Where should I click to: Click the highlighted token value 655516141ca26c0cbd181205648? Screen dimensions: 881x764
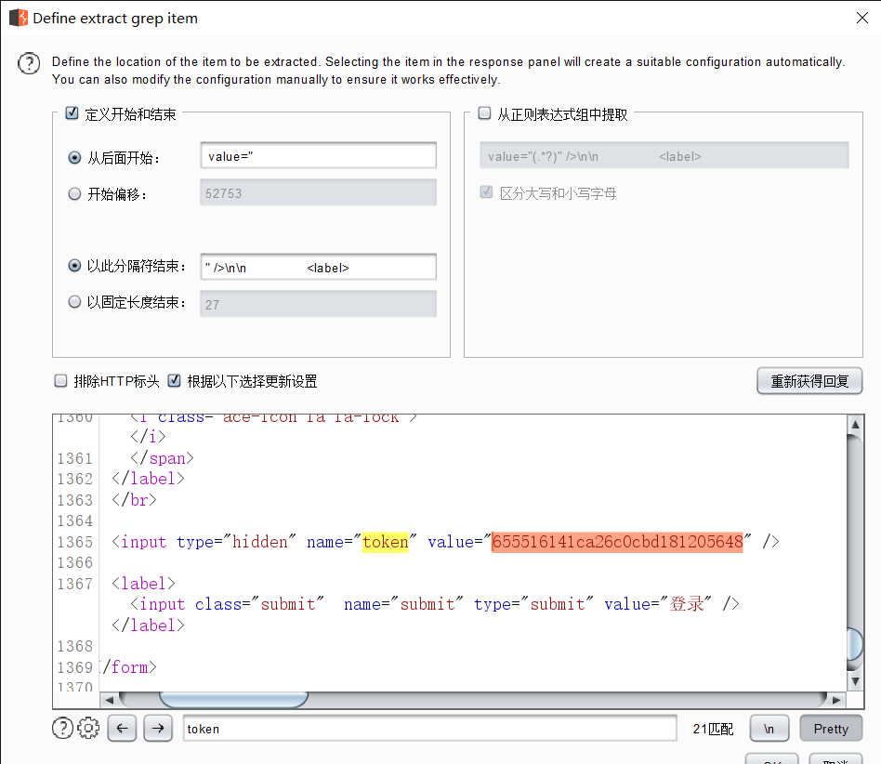pos(617,542)
